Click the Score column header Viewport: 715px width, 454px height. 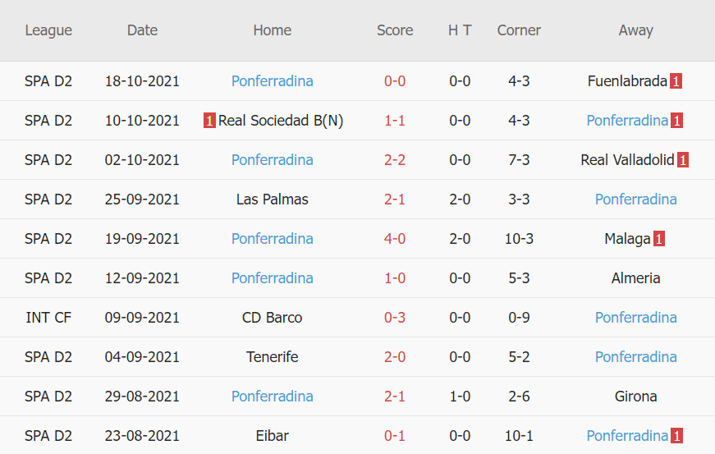coord(395,30)
